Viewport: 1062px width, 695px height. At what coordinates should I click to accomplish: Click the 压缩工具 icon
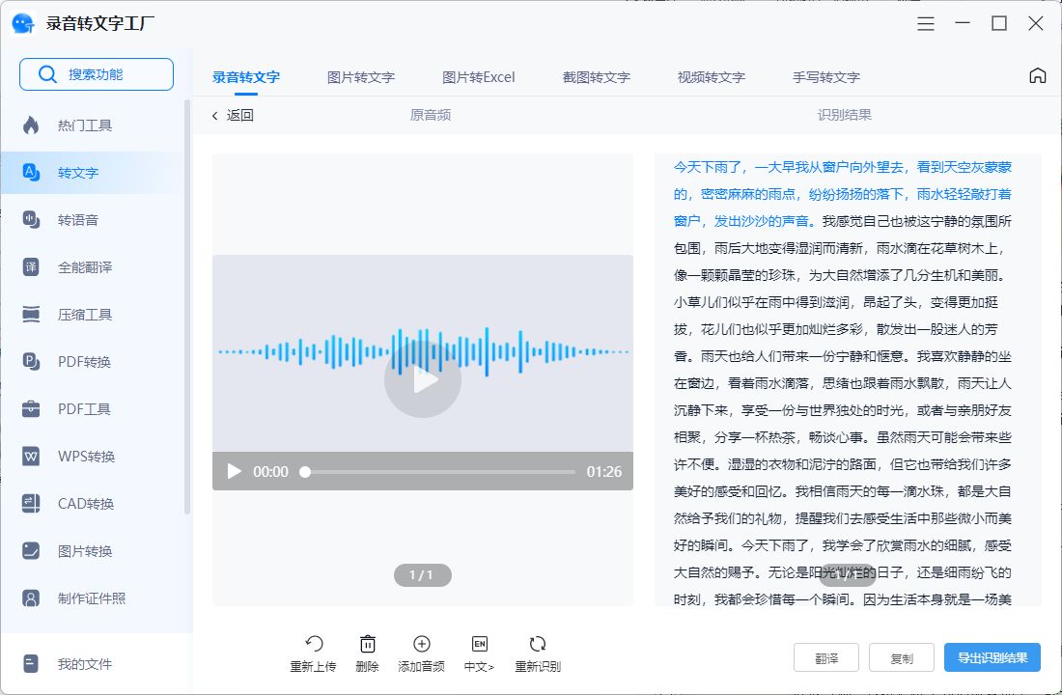[31, 315]
